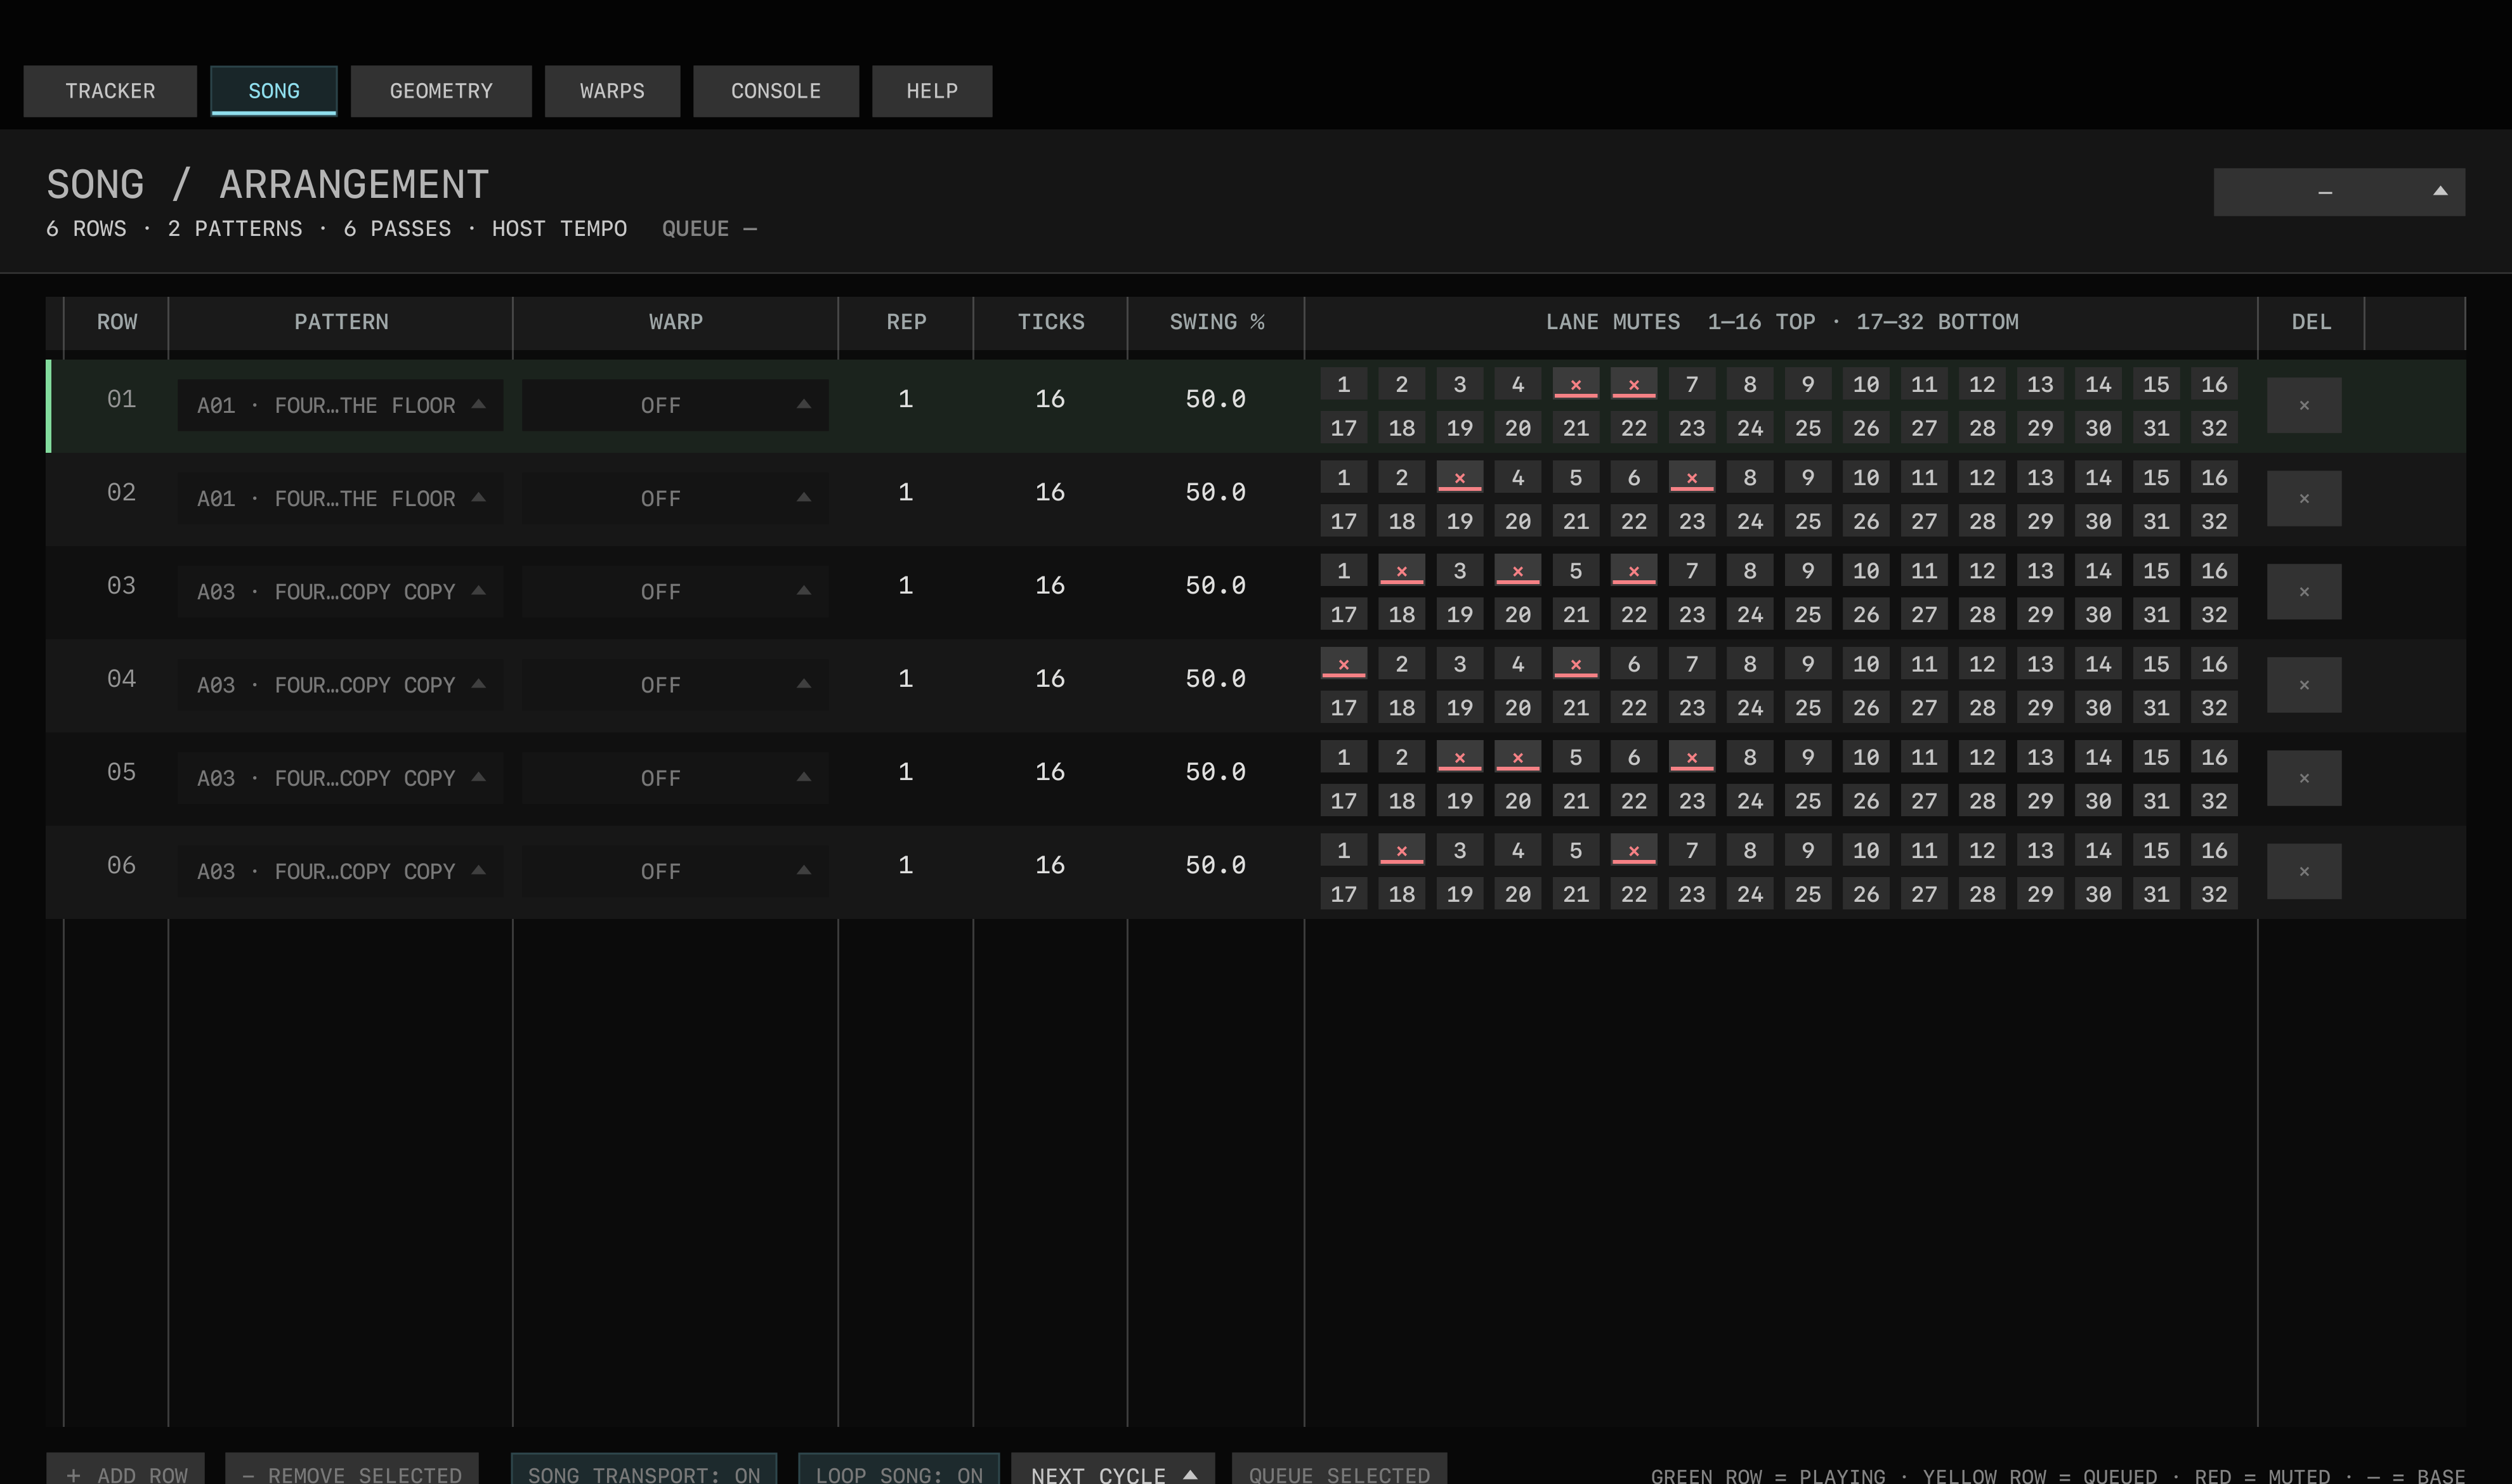
Task: Delete row 06 with its × button
Action: click(2303, 871)
